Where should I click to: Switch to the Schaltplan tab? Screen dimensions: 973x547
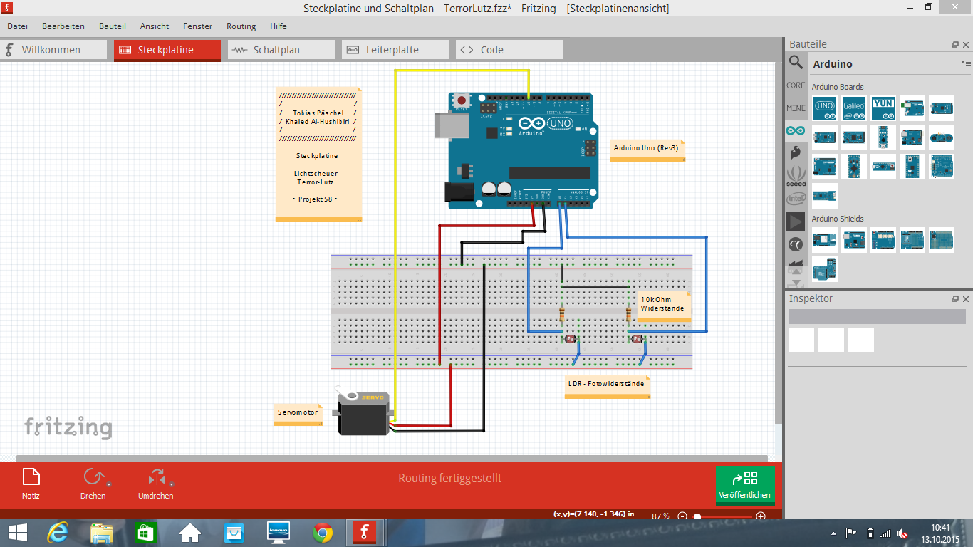281,50
